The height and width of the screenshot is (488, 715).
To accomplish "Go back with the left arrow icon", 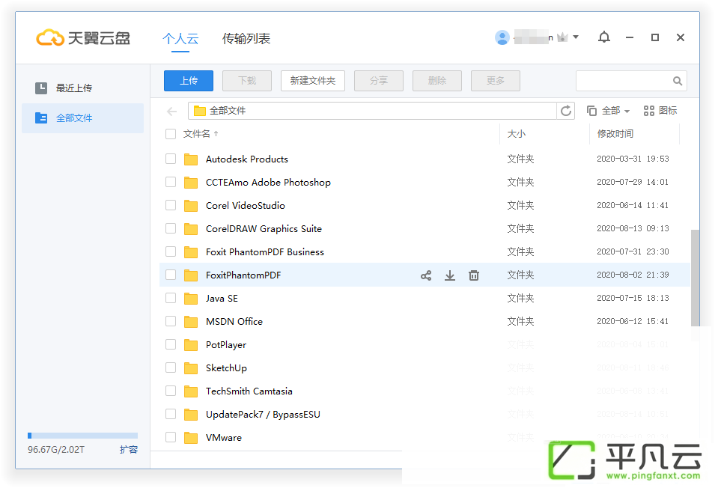I will pyautogui.click(x=172, y=112).
